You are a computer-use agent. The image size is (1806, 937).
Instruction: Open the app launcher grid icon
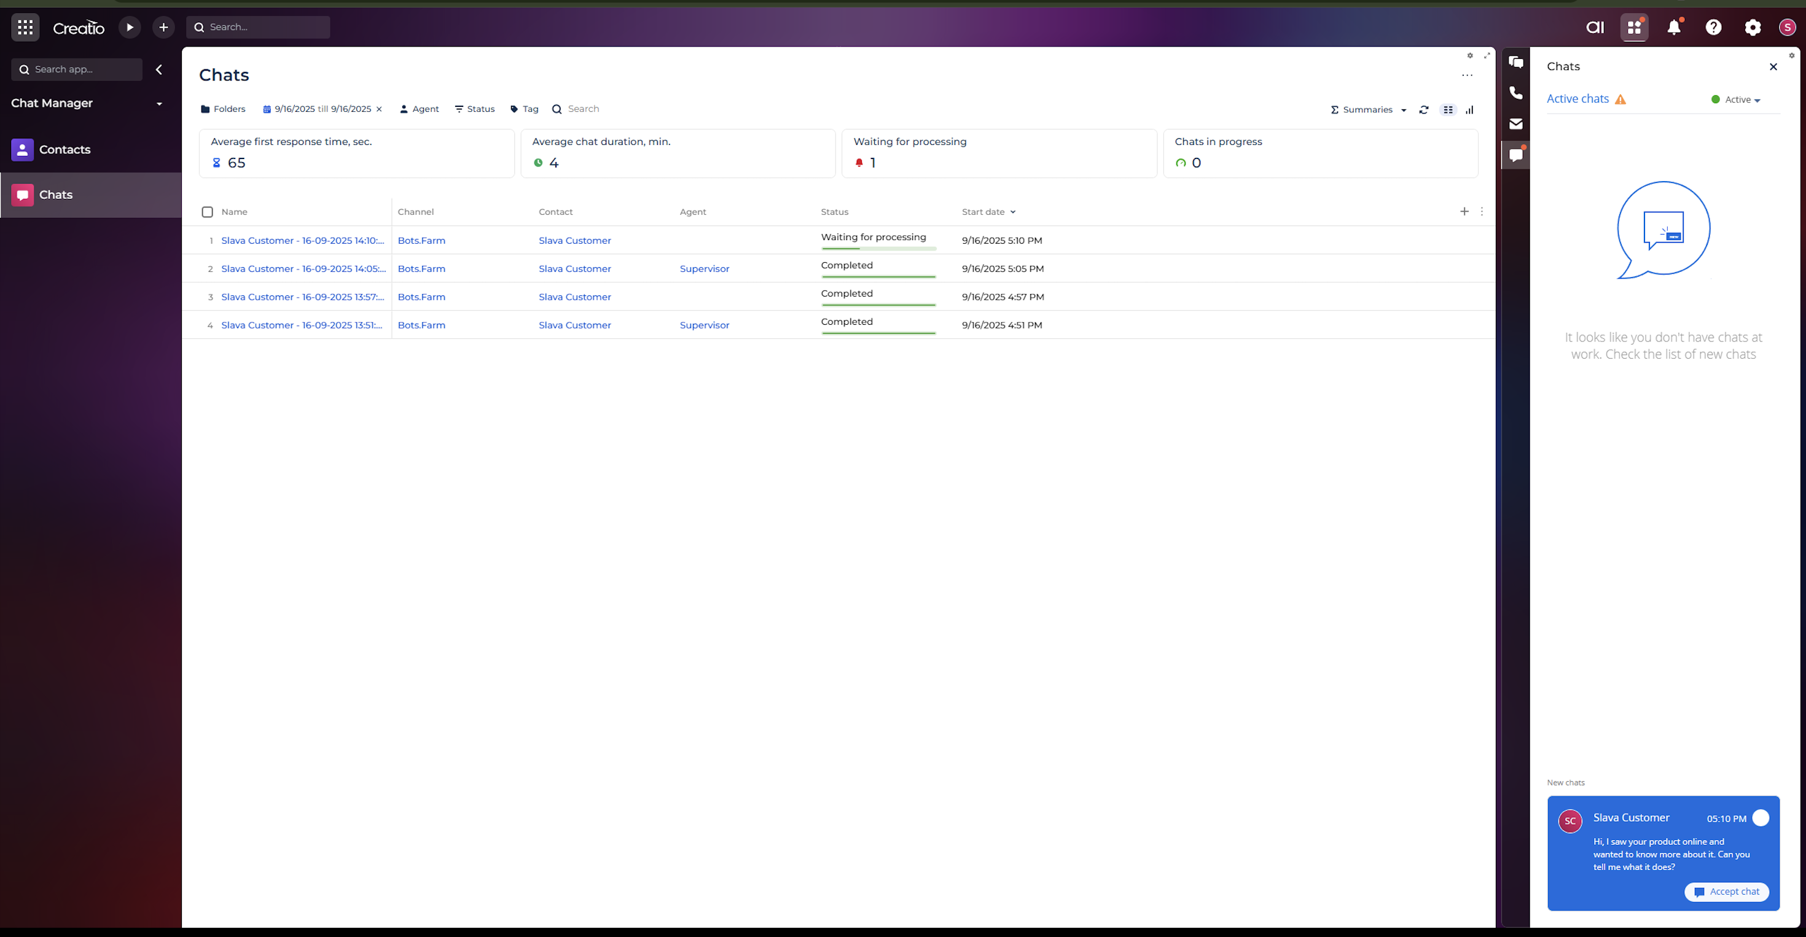pos(25,28)
